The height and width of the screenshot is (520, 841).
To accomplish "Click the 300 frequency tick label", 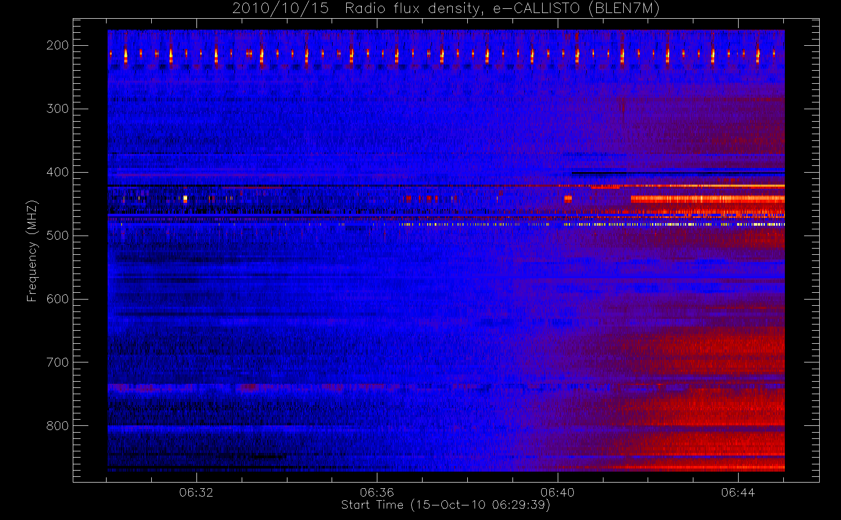I will click(x=58, y=109).
